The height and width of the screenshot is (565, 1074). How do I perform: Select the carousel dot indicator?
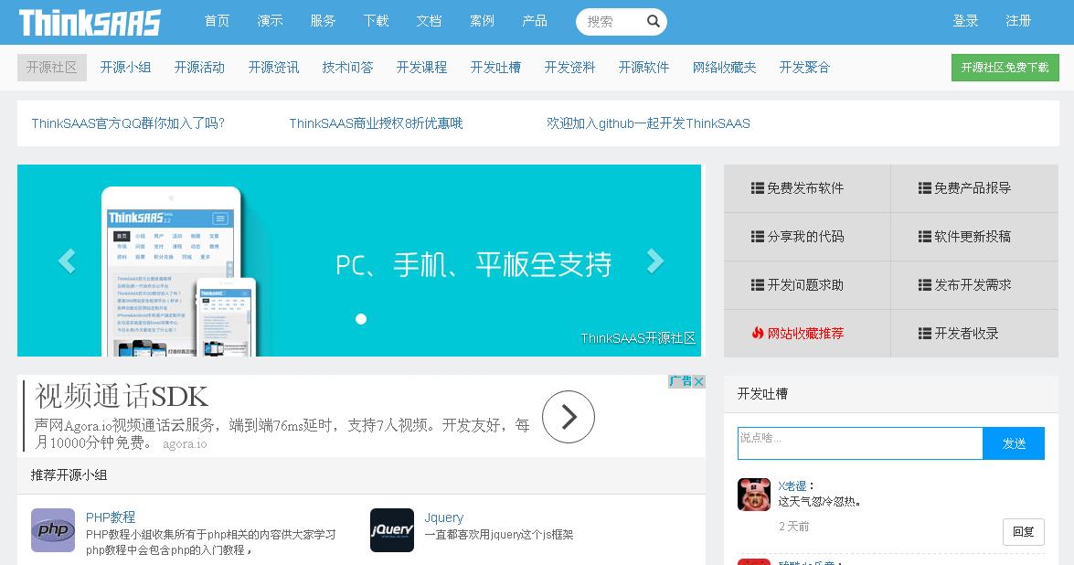[361, 319]
